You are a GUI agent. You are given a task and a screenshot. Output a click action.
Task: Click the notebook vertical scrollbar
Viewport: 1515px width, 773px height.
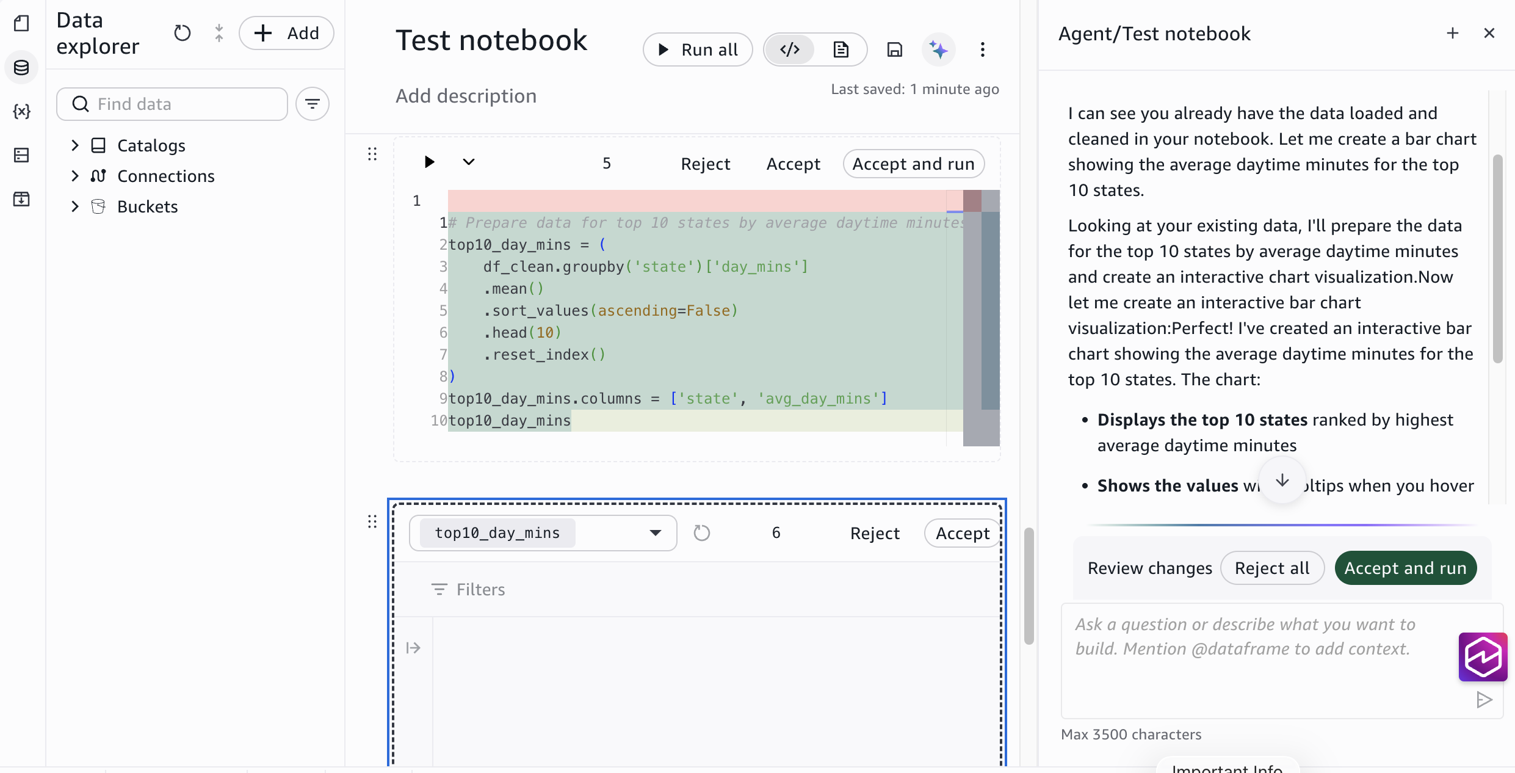[x=1029, y=586]
